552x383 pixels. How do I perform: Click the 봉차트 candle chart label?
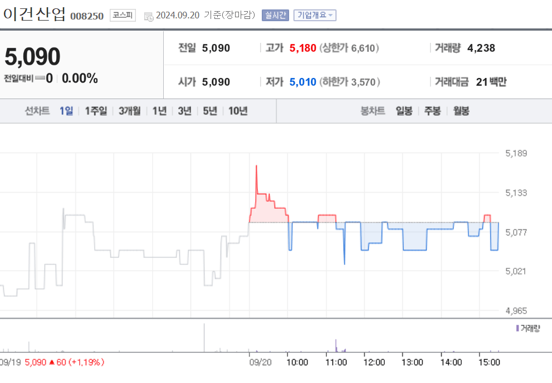[373, 111]
